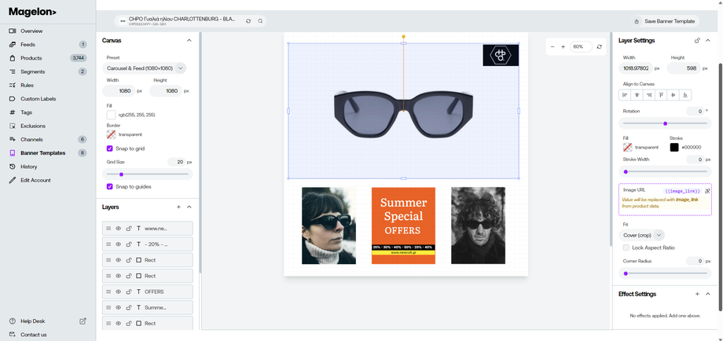Click the Tags hashtag icon

[12, 112]
